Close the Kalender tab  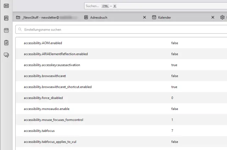point(212,17)
